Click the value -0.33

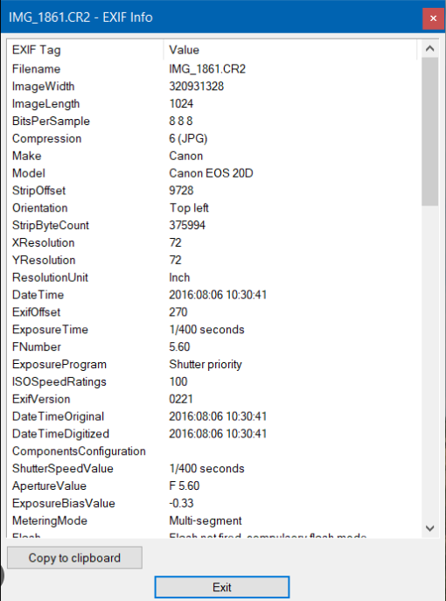[181, 503]
